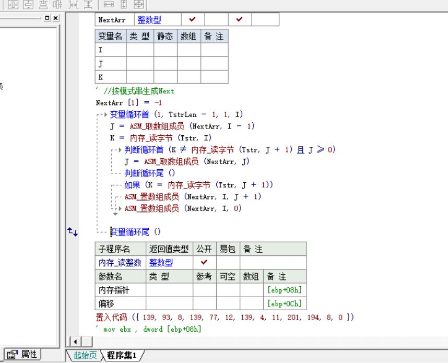448x363 pixels.
Task: Toggle the first checkmark in NextArr row
Action: (x=192, y=20)
